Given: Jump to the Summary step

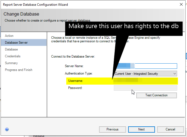Looking at the screenshot, I should click(x=11, y=63).
